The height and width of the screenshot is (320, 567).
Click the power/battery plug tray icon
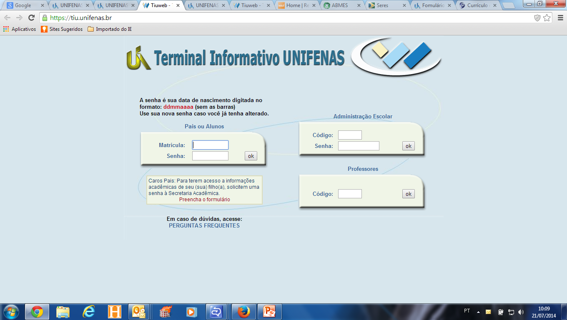tap(501, 312)
